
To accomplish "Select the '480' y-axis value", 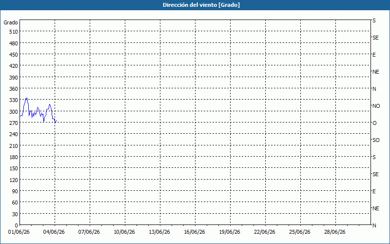I will pyautogui.click(x=14, y=43).
